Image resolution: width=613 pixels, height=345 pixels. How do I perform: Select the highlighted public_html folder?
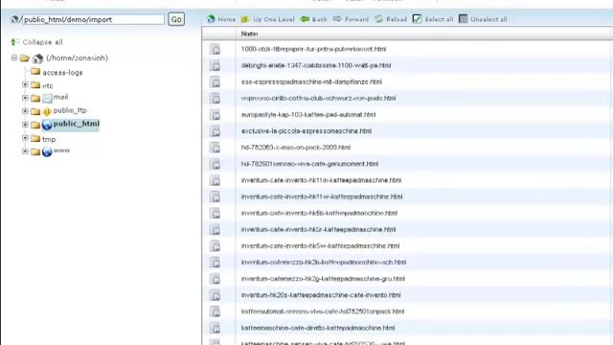click(77, 124)
